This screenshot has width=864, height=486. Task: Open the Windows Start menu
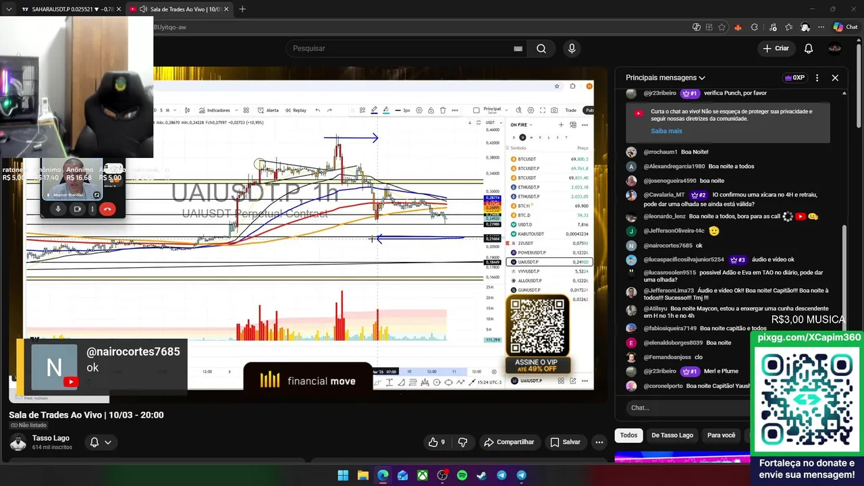point(343,475)
